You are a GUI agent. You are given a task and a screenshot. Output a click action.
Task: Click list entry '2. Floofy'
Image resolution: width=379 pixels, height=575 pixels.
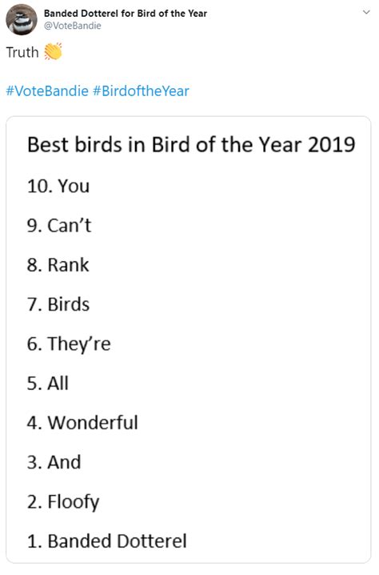(63, 502)
